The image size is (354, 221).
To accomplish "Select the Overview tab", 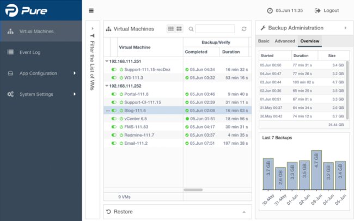I will pyautogui.click(x=310, y=41).
